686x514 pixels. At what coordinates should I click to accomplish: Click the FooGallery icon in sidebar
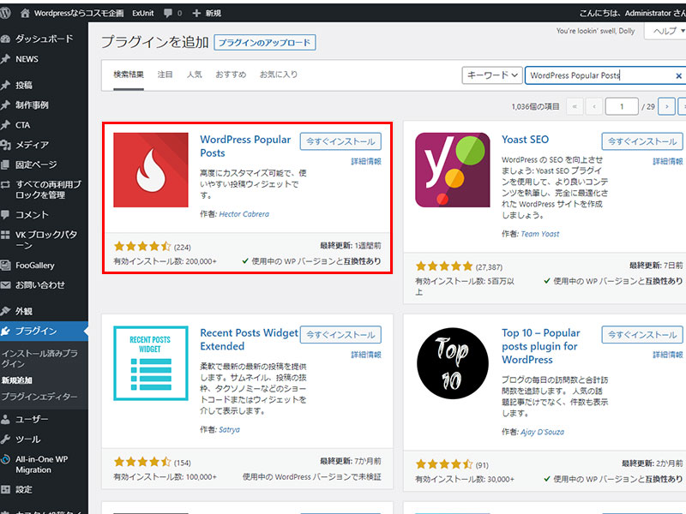5,265
